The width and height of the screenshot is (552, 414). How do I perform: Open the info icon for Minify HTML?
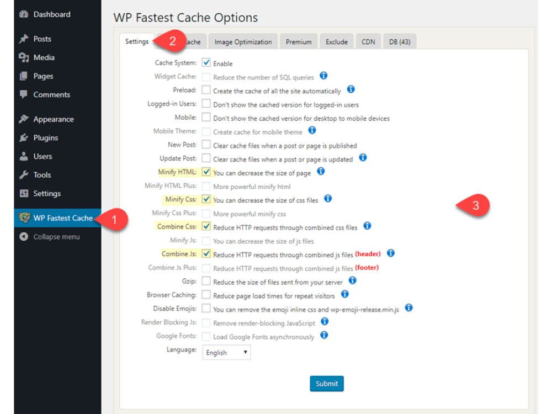321,171
